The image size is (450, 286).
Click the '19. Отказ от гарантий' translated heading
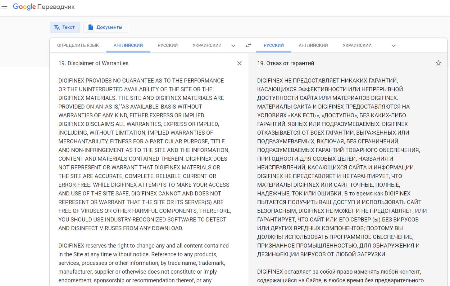tap(286, 63)
